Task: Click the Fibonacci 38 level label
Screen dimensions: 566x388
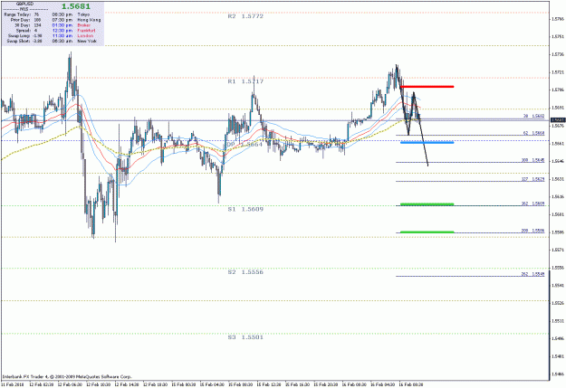Action: pos(534,116)
